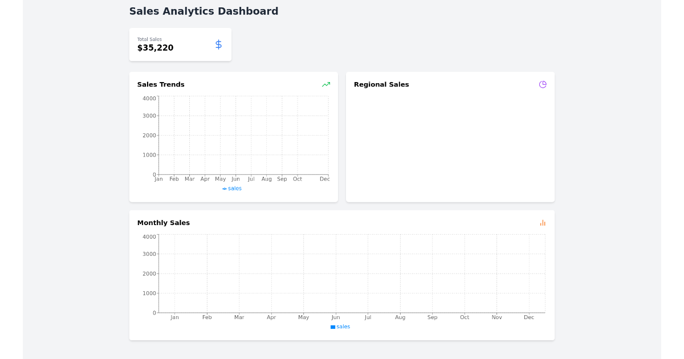Click the Jun label on Monthly Sales axis
Screen dimensions: 684x359
tap(336, 317)
